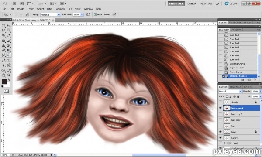Image resolution: width=262 pixels, height=157 pixels.
Task: Hide the locked head layer
Action: click(x=221, y=132)
